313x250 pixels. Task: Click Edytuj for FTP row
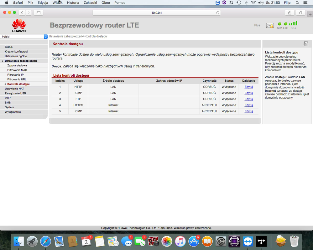point(248,99)
